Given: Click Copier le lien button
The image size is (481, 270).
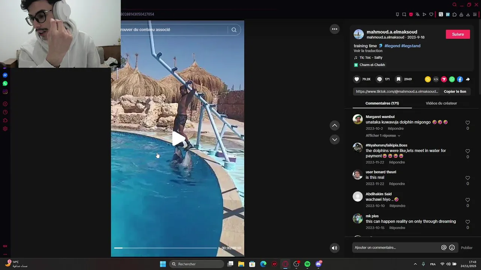Looking at the screenshot, I should point(455,91).
